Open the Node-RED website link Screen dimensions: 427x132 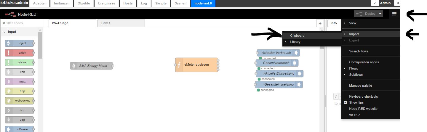click(371, 109)
